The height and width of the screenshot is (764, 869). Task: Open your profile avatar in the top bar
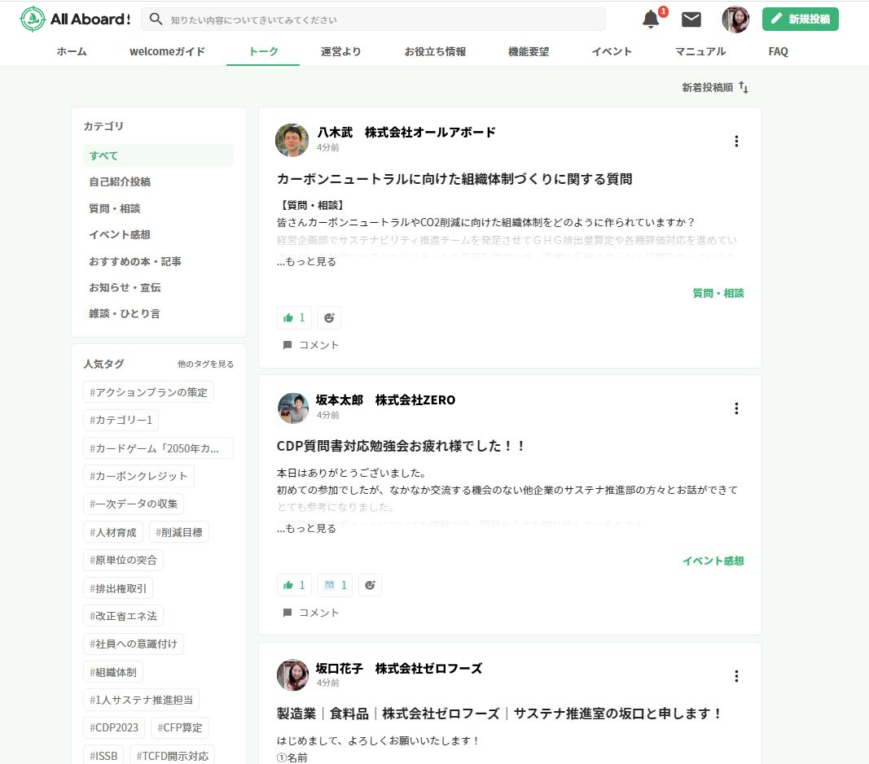pos(735,19)
